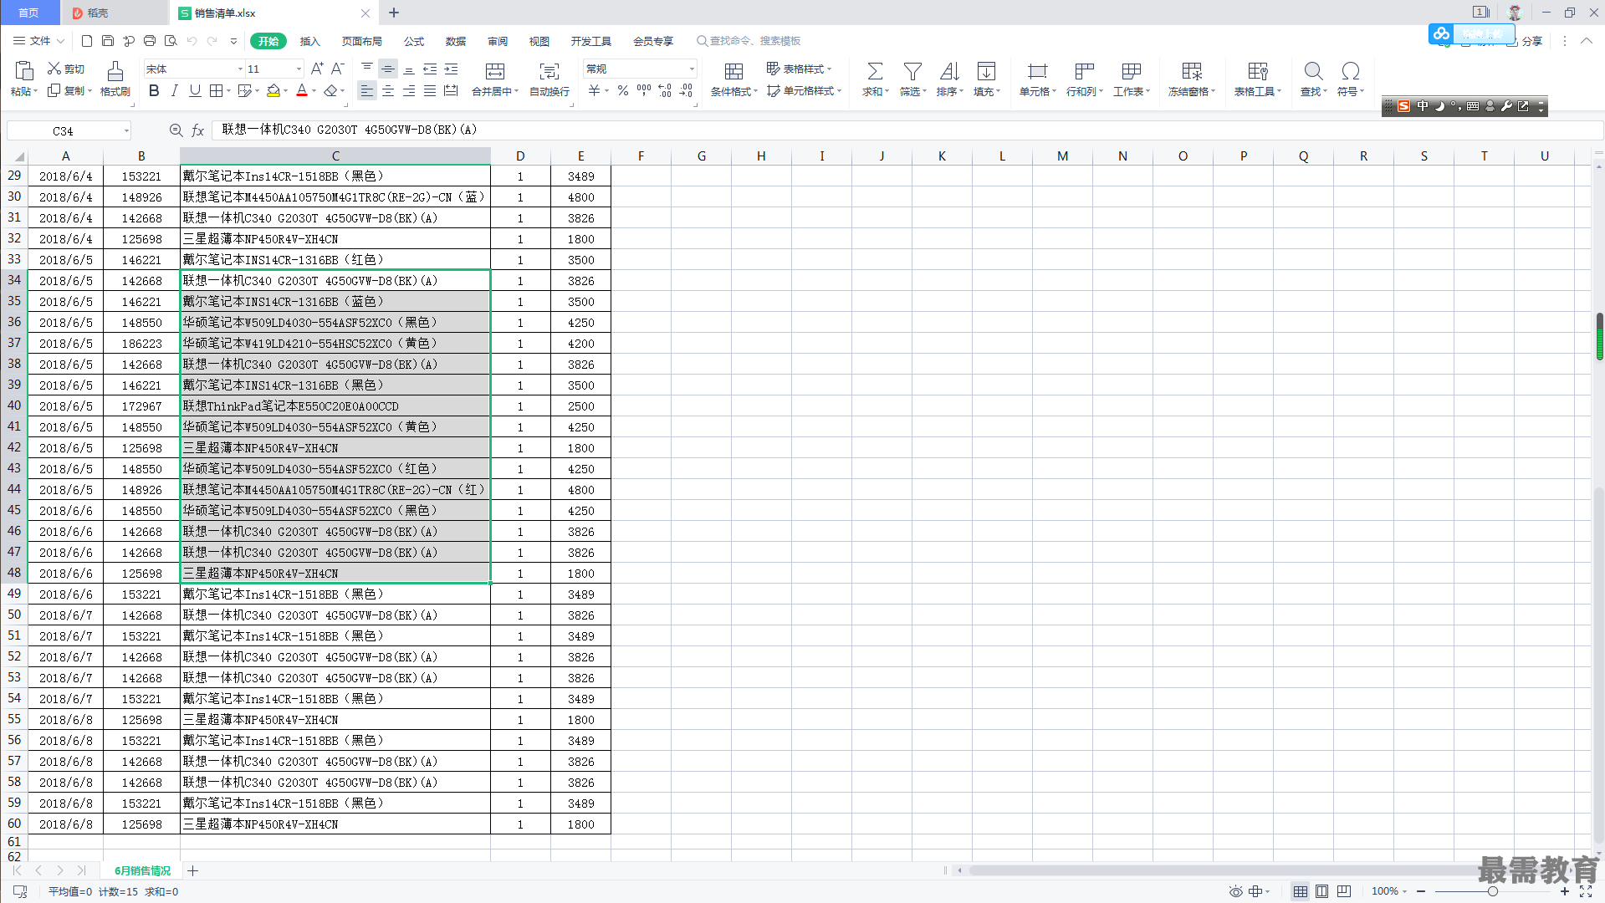Image resolution: width=1605 pixels, height=903 pixels.
Task: Click the Save icon in quick toolbar
Action: 108,41
